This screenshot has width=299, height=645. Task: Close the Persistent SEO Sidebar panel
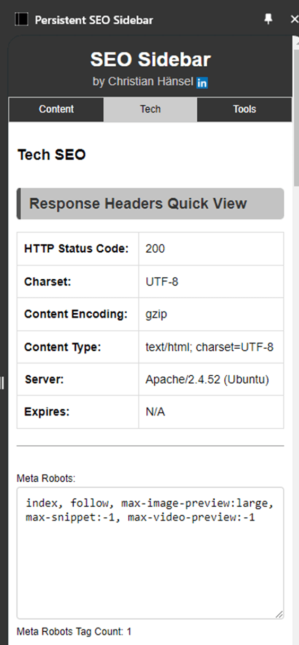click(294, 20)
